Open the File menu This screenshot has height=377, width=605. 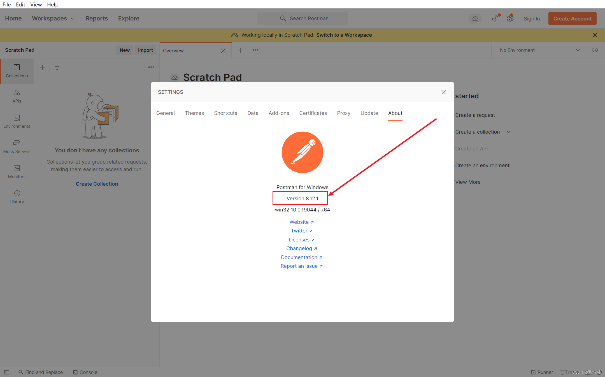(x=6, y=4)
